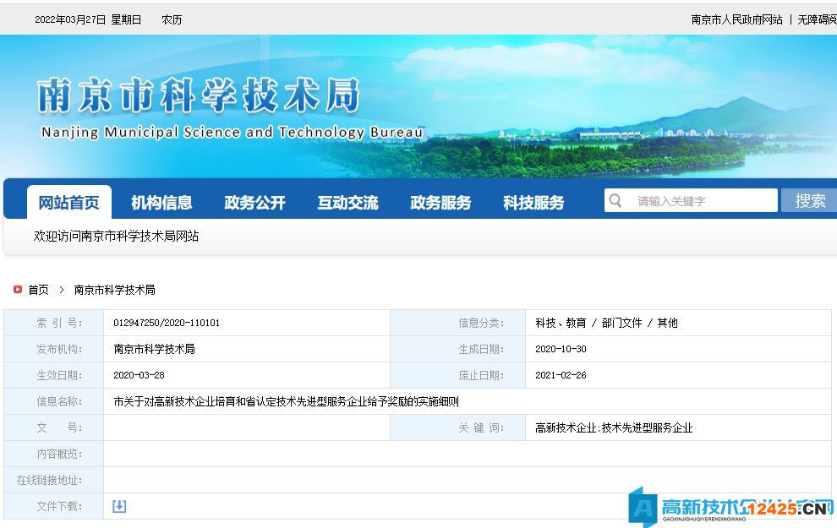The height and width of the screenshot is (528, 837).
Task: Click the file download icon beside 文件下载
Action: [x=119, y=506]
